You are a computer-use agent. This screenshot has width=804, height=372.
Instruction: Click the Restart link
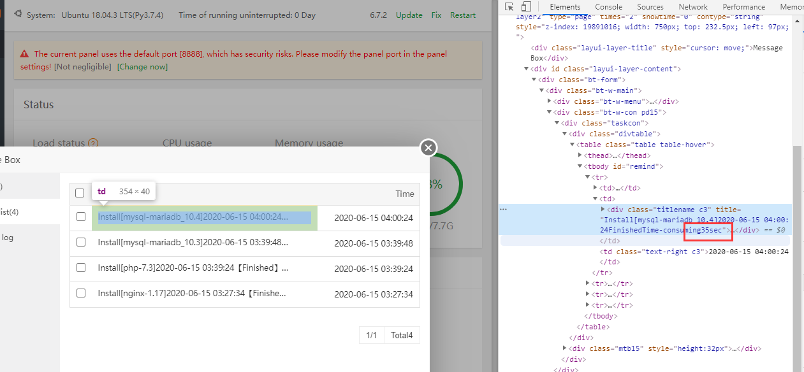pyautogui.click(x=462, y=15)
